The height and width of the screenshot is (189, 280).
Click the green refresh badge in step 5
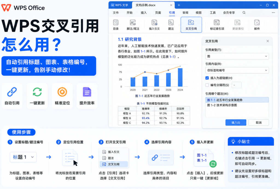[213, 164]
